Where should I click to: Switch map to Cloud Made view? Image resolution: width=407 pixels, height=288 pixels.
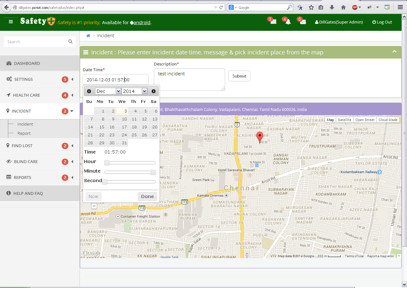click(388, 120)
